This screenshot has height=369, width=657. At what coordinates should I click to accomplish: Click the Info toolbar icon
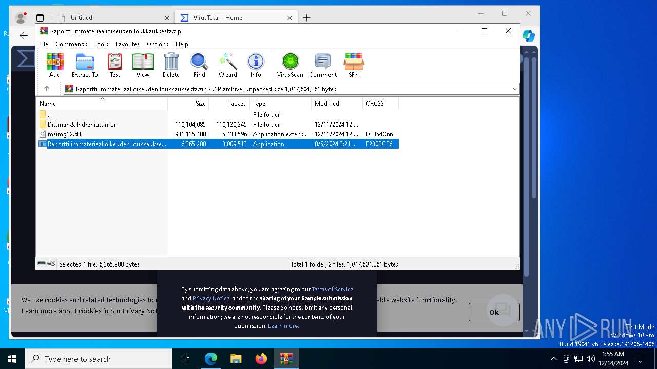point(256,65)
